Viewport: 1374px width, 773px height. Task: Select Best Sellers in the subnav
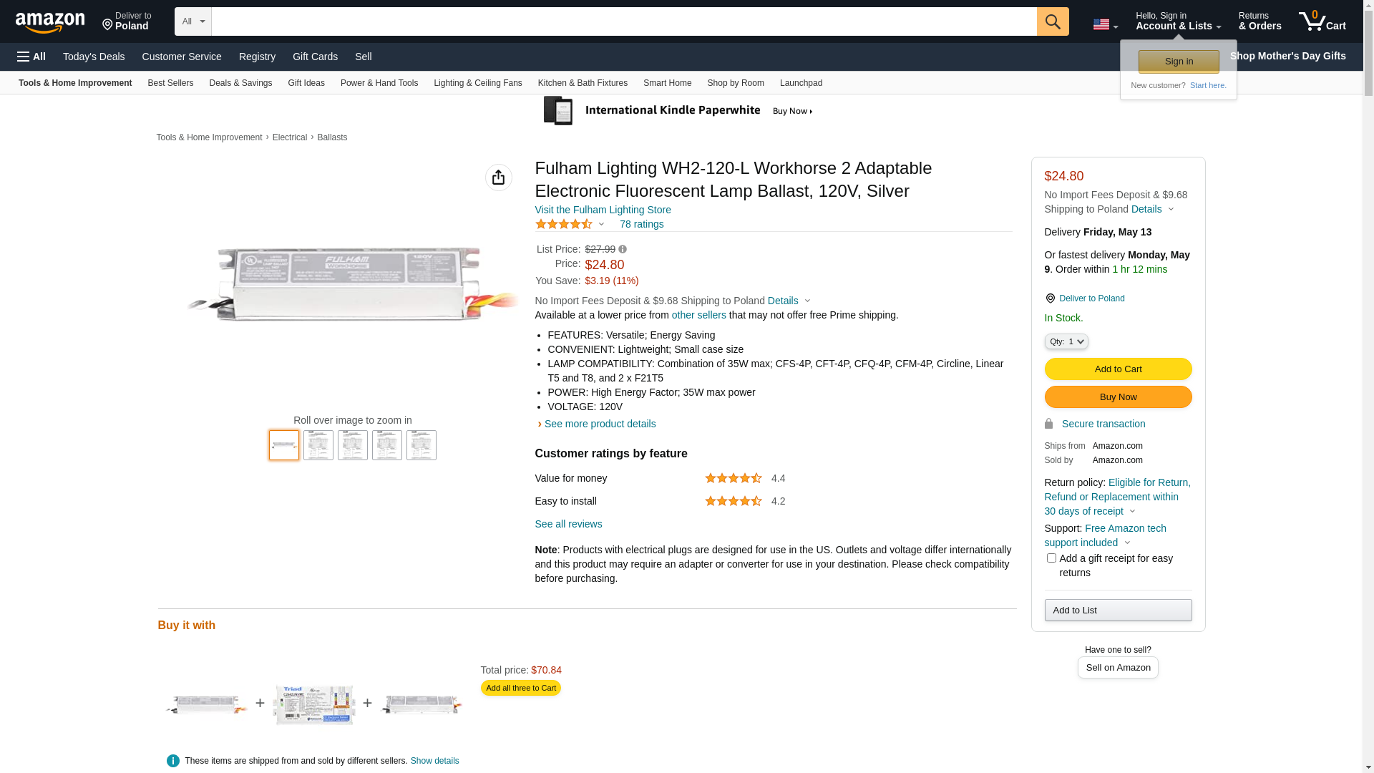[170, 83]
